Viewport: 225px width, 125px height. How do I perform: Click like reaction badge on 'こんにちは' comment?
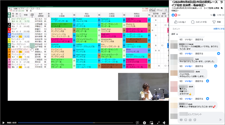tap(208, 81)
